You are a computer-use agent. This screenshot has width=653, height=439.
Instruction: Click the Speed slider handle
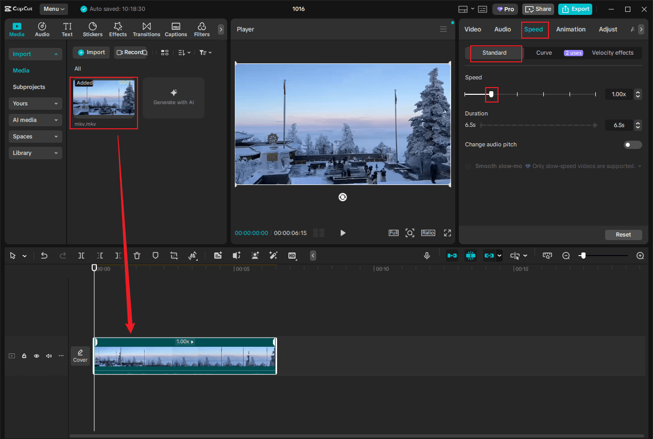[x=491, y=94]
